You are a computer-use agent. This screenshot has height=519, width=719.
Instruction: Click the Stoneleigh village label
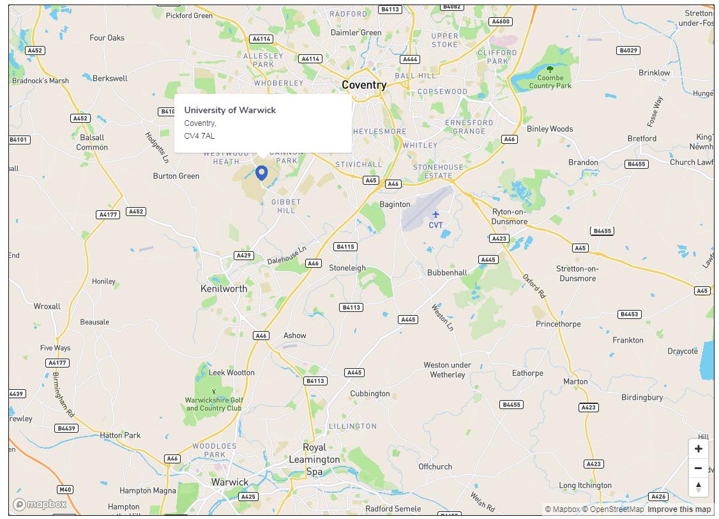pyautogui.click(x=347, y=268)
